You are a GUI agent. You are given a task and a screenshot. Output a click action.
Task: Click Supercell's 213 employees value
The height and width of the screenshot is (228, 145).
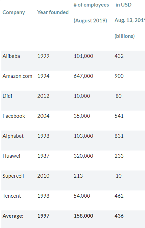tap(78, 176)
